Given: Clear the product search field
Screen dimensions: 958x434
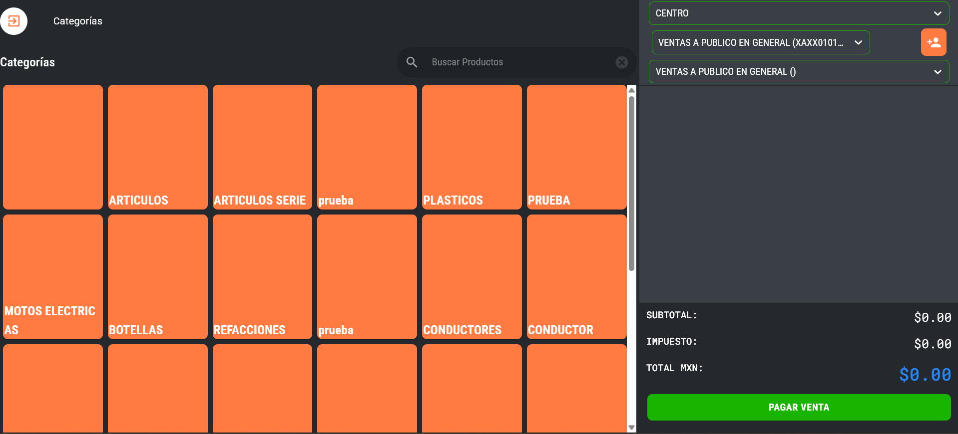Looking at the screenshot, I should point(621,62).
